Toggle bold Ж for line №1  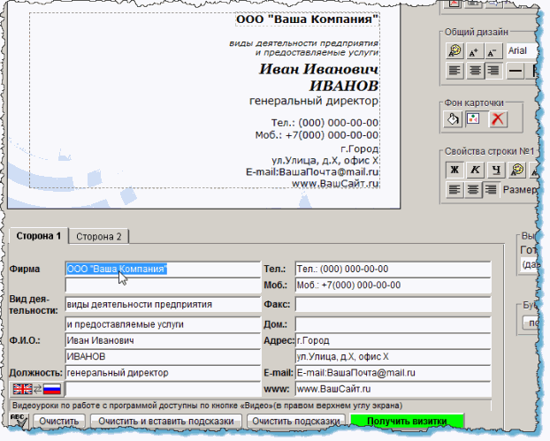pos(454,169)
